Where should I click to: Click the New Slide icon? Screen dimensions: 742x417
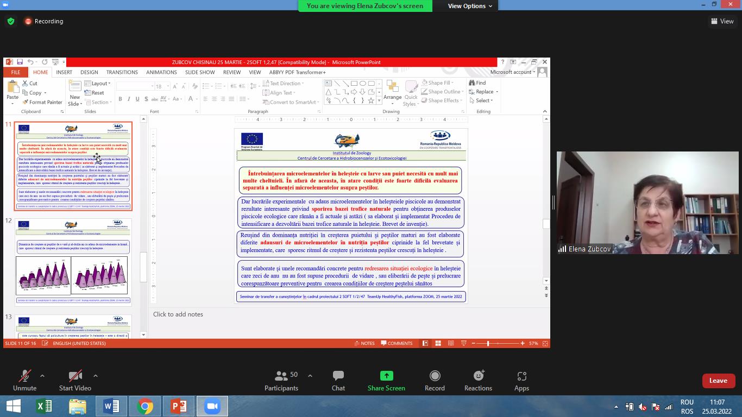(75, 87)
